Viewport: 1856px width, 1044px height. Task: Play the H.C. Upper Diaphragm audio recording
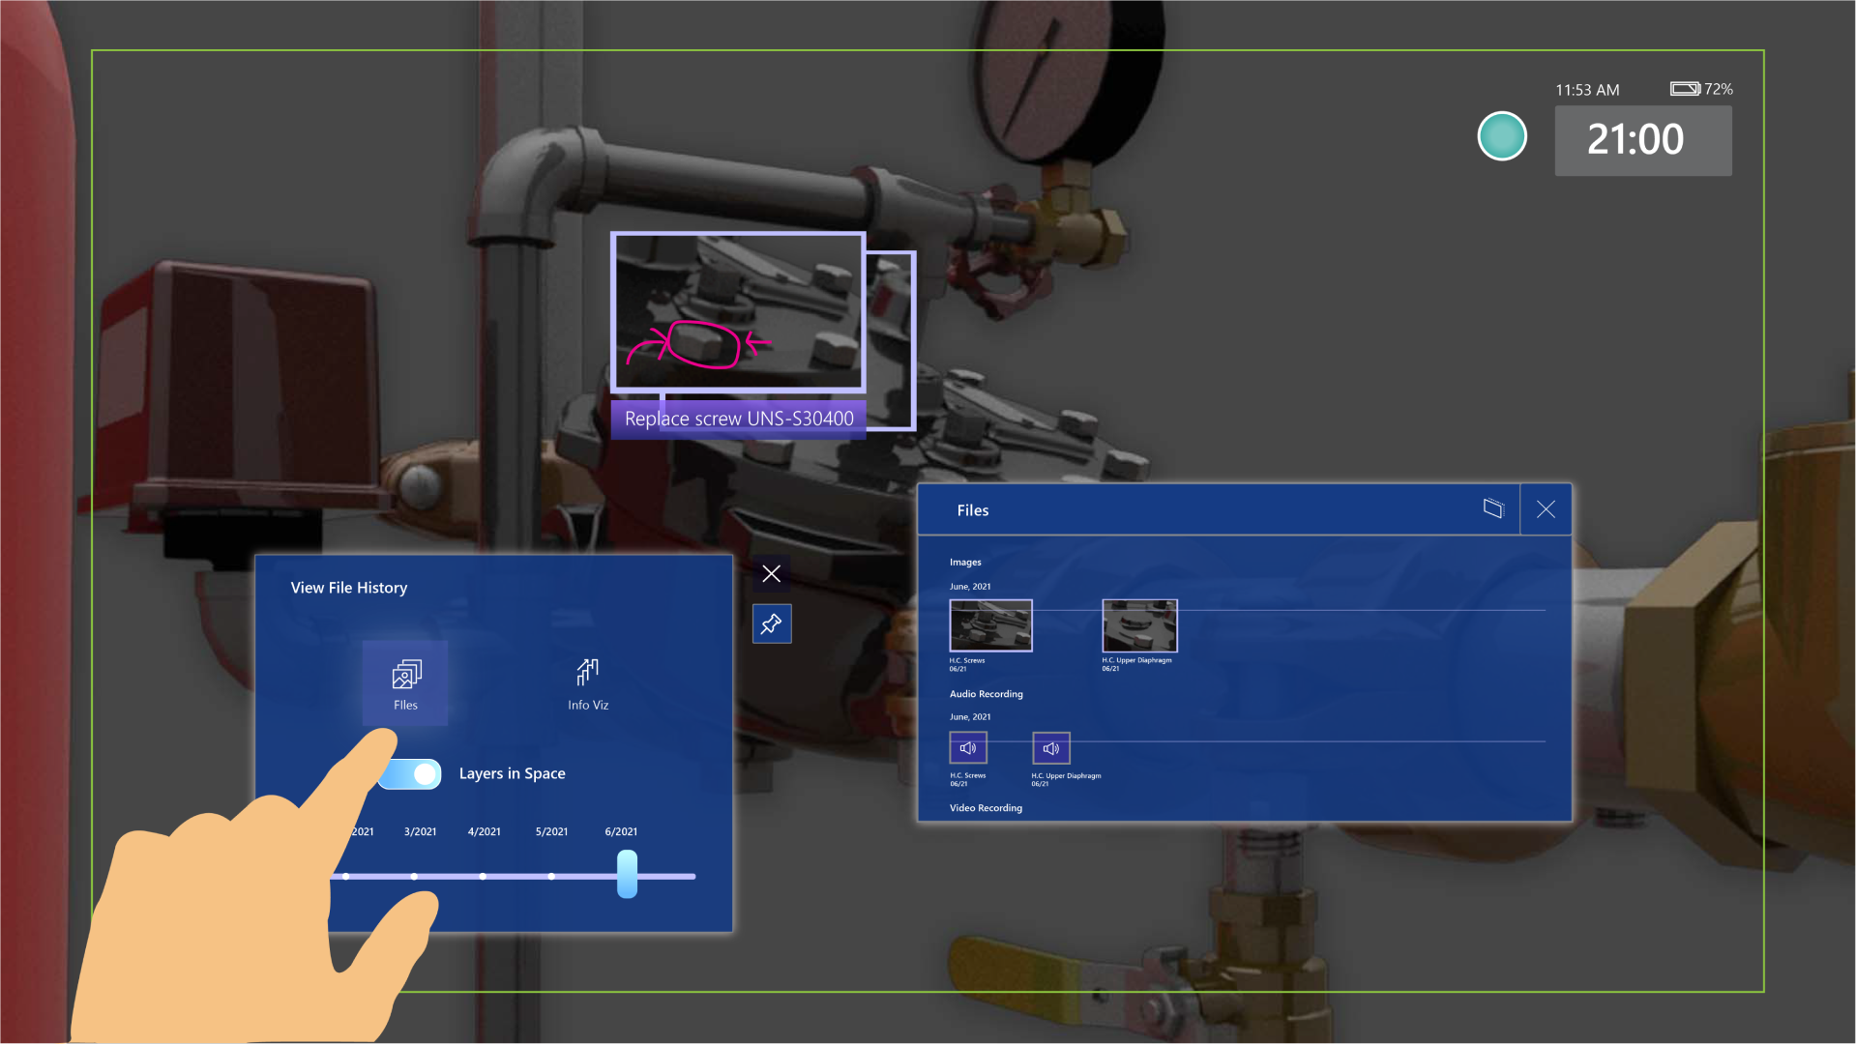[1051, 748]
